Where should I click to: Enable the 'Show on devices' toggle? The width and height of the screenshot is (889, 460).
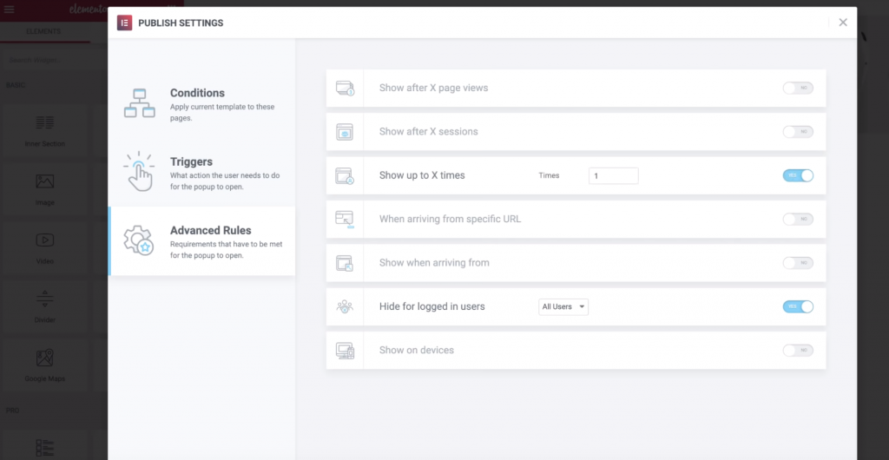[x=797, y=351]
